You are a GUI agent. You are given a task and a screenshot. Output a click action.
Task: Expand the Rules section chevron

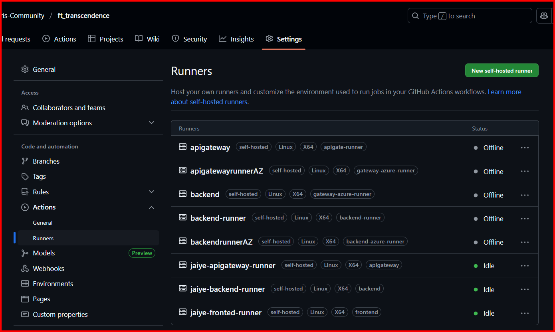coord(152,192)
